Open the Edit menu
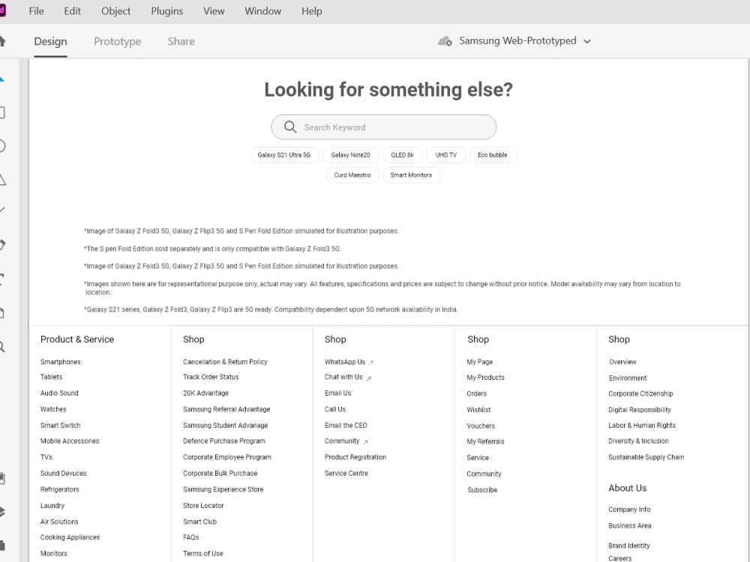The width and height of the screenshot is (750, 562). pos(72,11)
